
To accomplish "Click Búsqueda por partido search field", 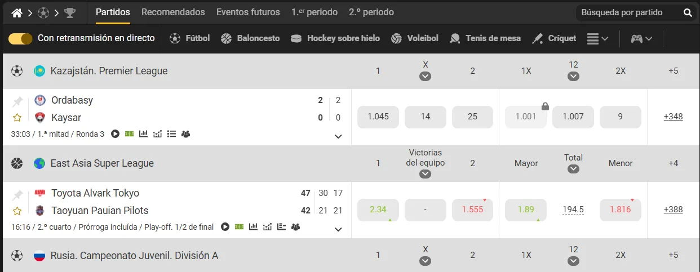I will (628, 12).
